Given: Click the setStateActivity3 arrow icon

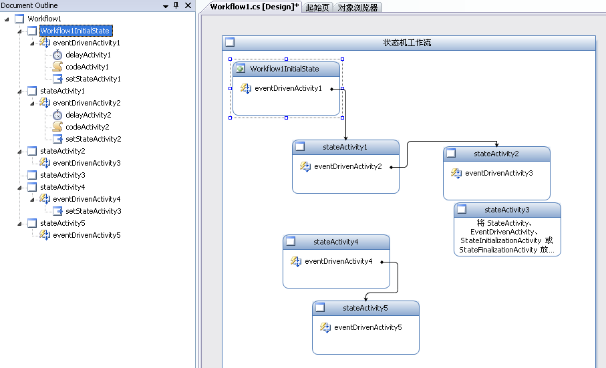Looking at the screenshot, I should coord(57,211).
